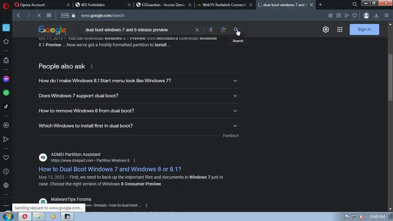Open AOMEI Partition Assistant result options
Screen dimensions: 393x221
pyautogui.click(x=134, y=161)
